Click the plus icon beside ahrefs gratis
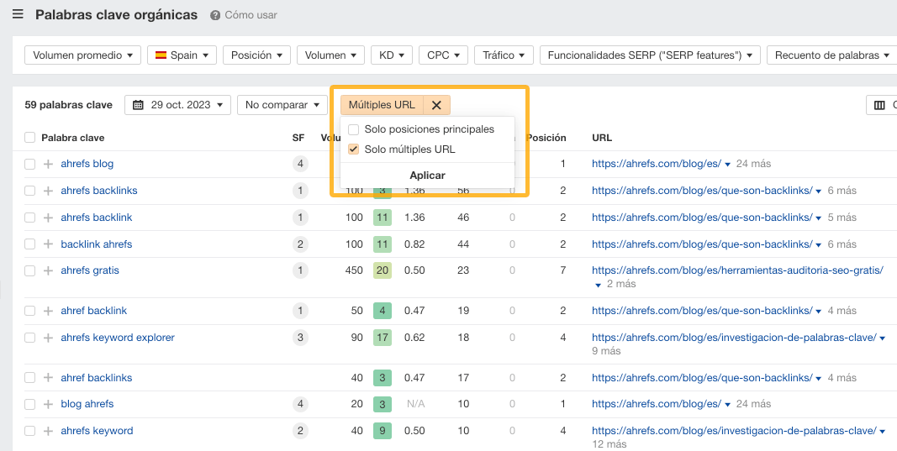Image resolution: width=897 pixels, height=451 pixels. point(48,270)
